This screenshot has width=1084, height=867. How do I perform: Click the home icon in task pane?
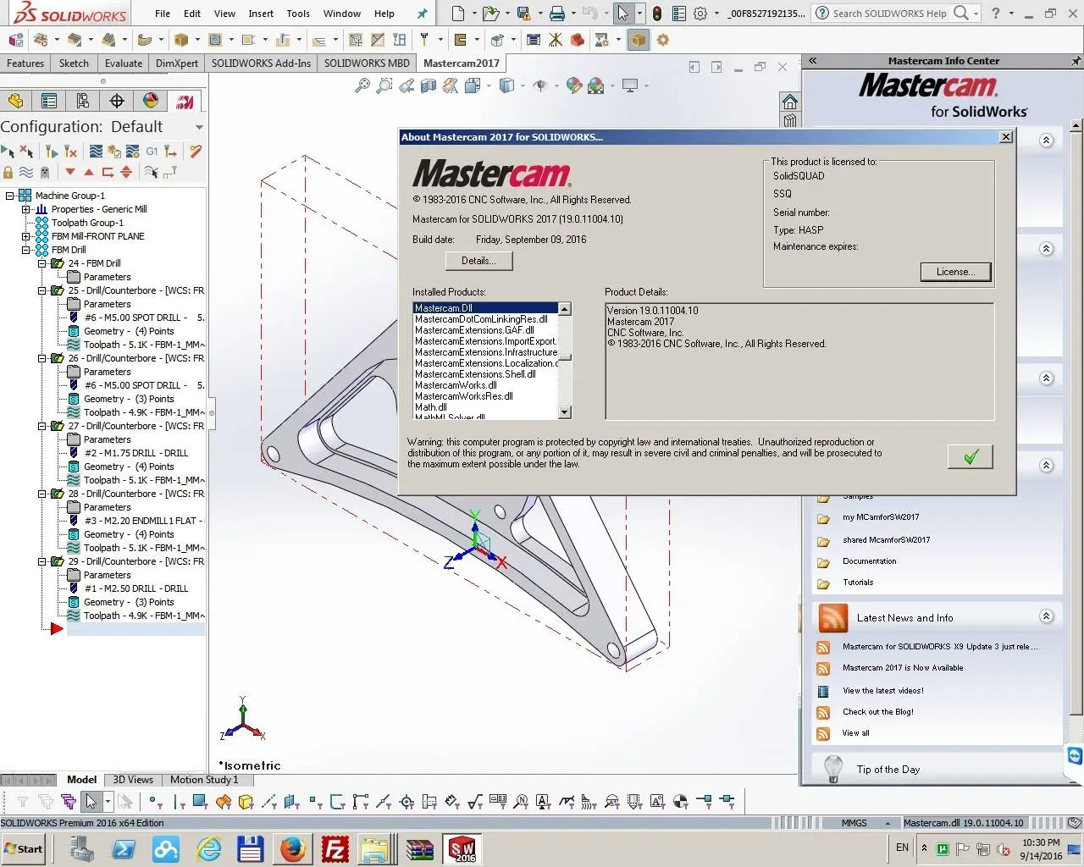(790, 102)
